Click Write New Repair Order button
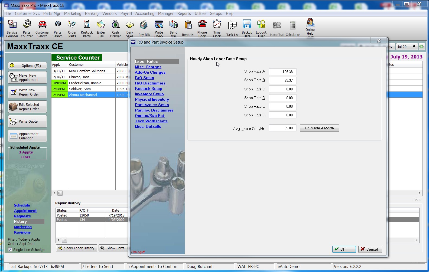Viewport: 429px width, 272px height. coord(27,92)
